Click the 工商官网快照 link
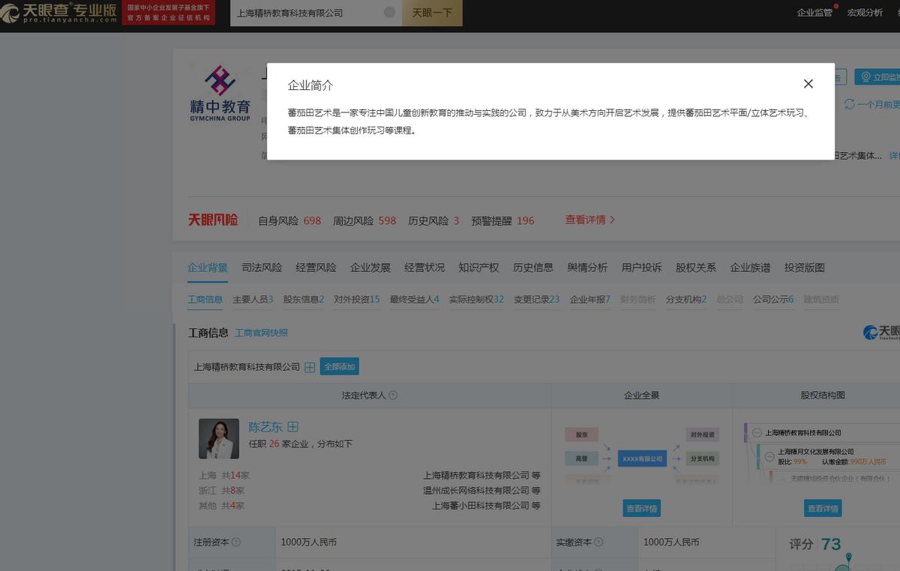900x571 pixels. pyautogui.click(x=262, y=333)
